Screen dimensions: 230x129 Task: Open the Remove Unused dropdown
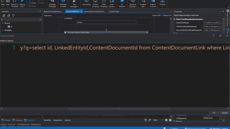[133, 4]
